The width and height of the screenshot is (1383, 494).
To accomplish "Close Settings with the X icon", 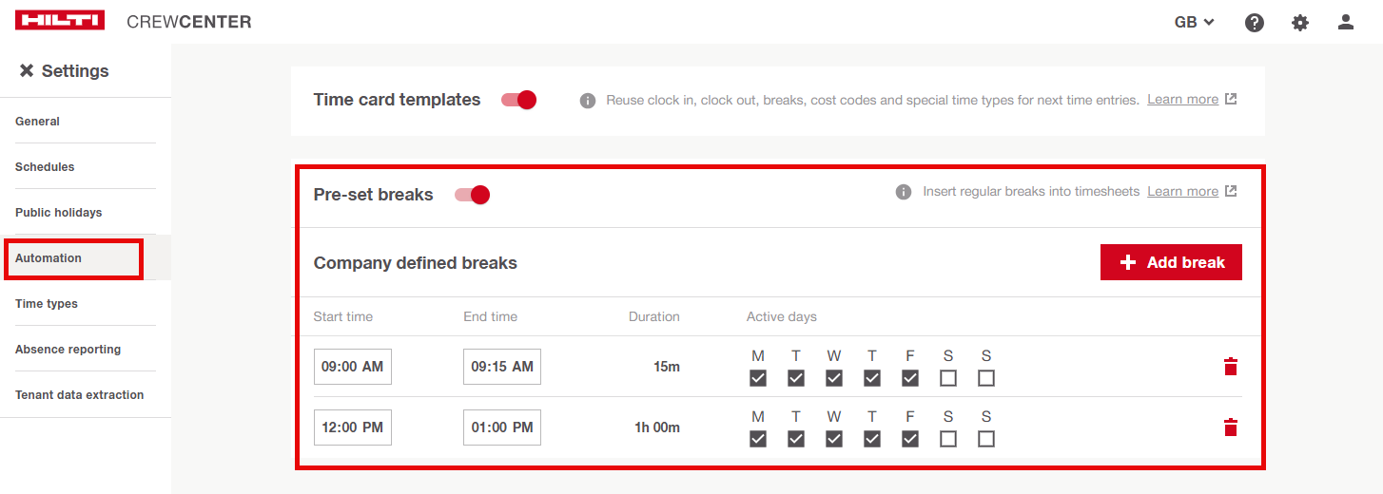I will [27, 71].
